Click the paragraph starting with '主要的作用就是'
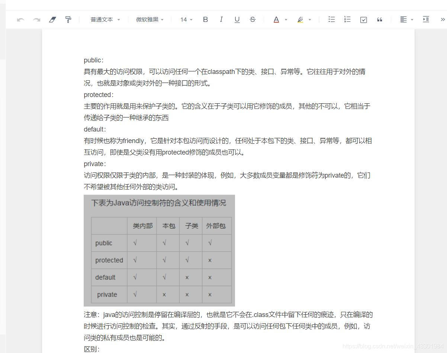 (227, 112)
